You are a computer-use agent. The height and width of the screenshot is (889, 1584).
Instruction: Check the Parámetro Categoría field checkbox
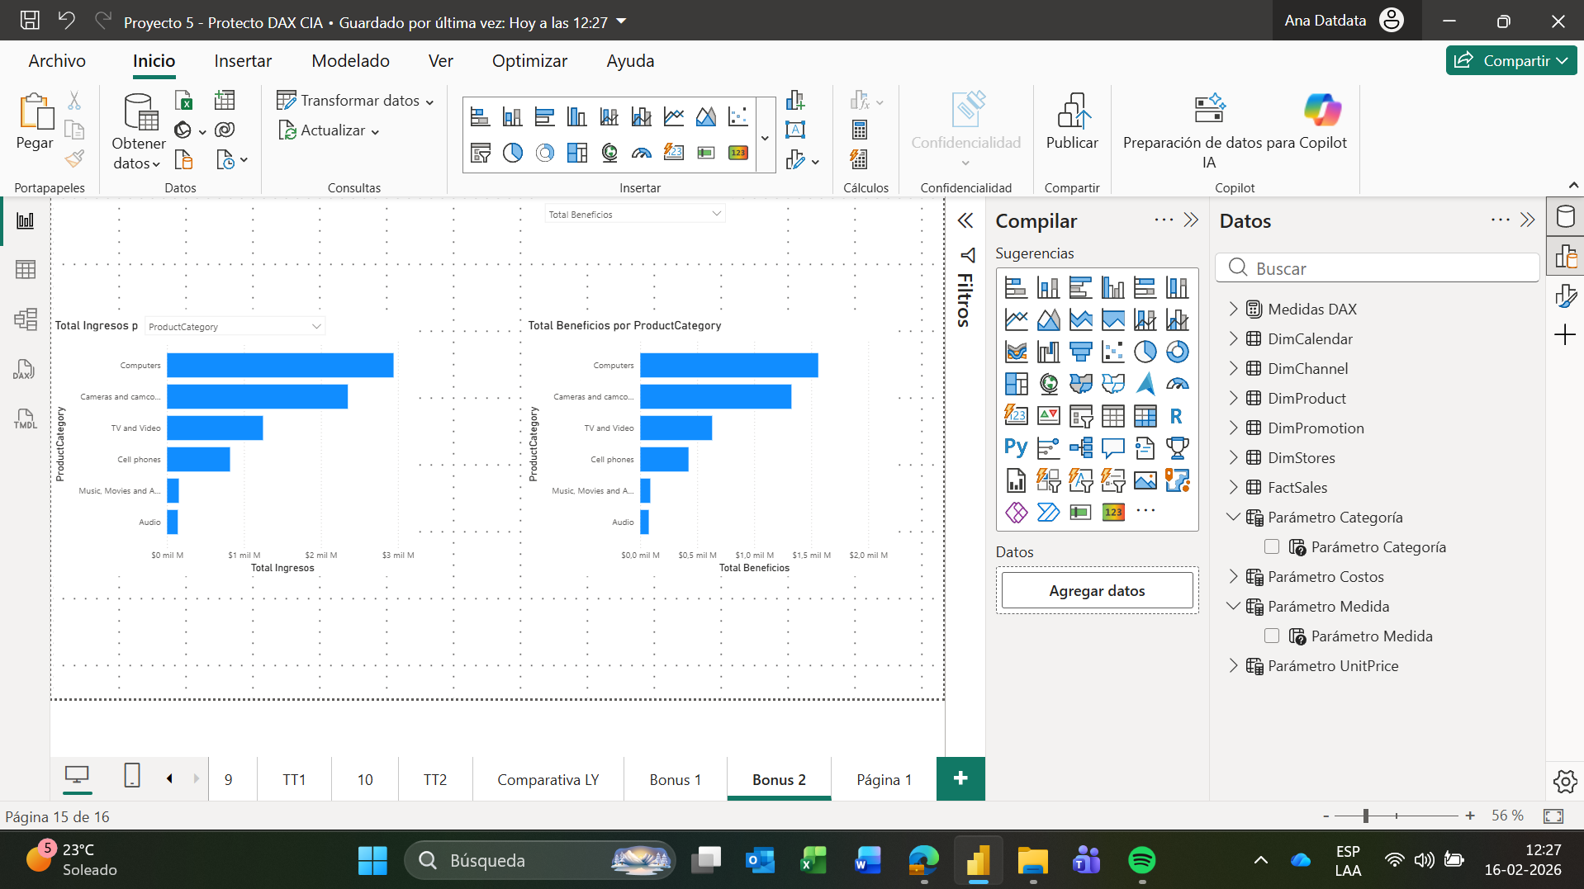[1272, 546]
